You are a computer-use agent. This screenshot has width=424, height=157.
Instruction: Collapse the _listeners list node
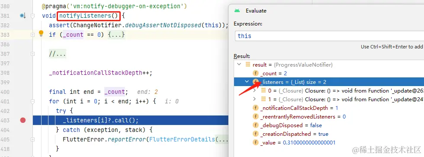247,82
